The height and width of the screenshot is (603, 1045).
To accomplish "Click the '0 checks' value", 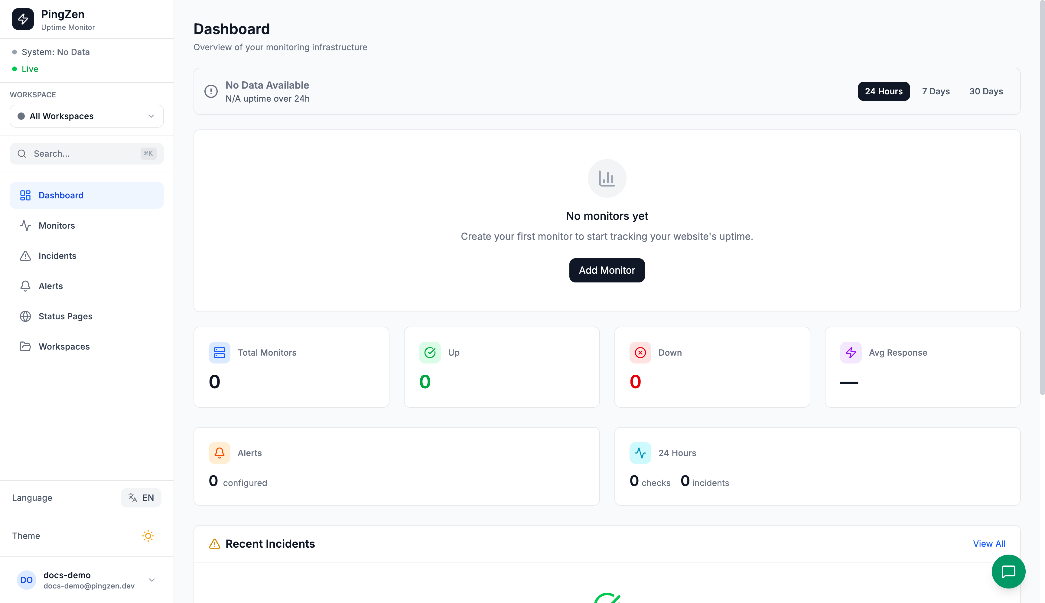I will click(x=649, y=481).
